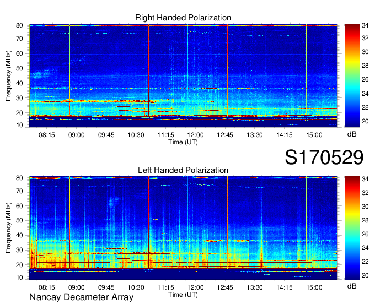Click the 60 MHz tick label on the lower plot
Viewport: 375px width, 304px height.
(19, 206)
